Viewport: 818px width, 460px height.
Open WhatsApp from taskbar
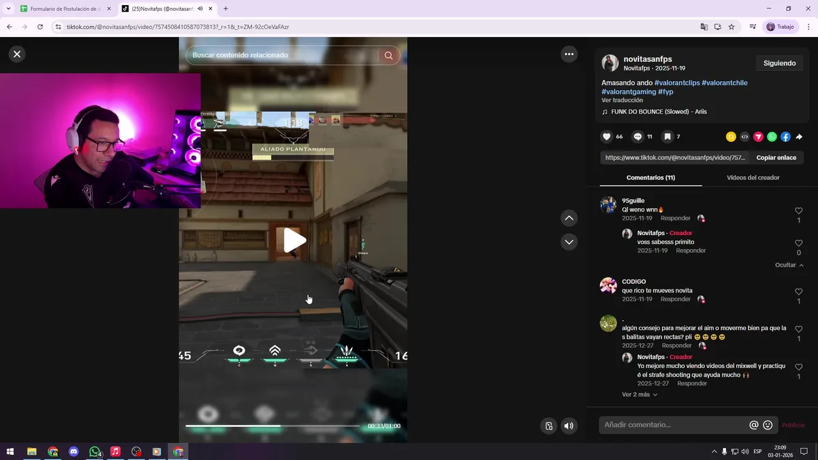click(x=95, y=452)
